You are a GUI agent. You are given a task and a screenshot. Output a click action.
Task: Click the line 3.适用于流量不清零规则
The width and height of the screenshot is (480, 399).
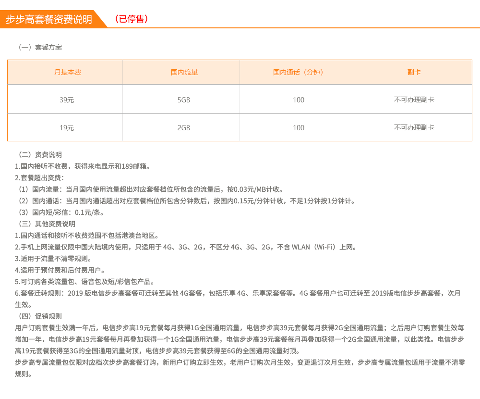(x=53, y=259)
